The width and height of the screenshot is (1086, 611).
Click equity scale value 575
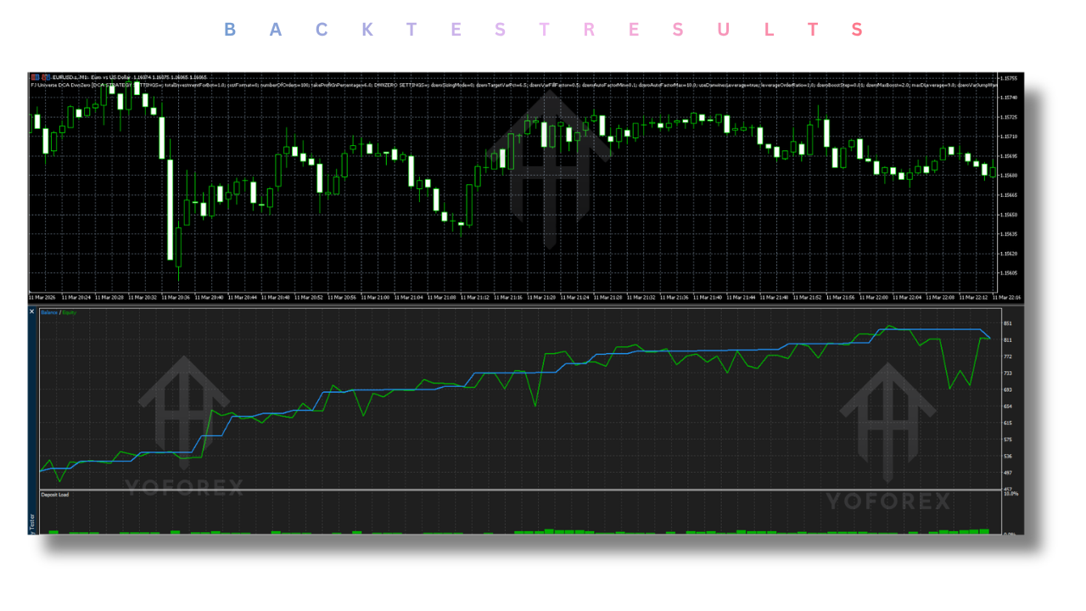pos(1008,440)
